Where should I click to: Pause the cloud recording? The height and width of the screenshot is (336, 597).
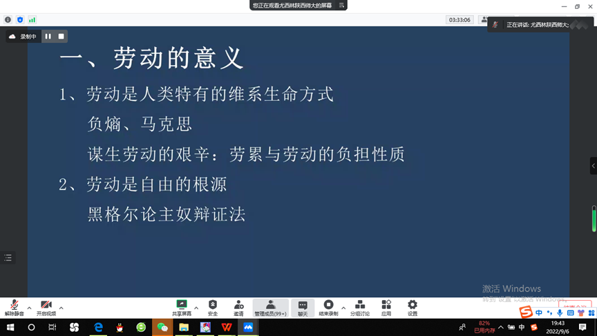[x=48, y=37]
